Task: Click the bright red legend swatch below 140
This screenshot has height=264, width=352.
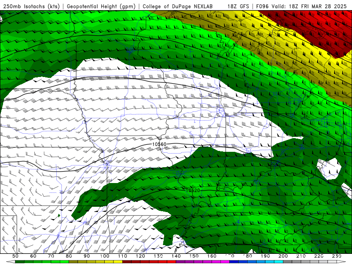Action: (171, 262)
